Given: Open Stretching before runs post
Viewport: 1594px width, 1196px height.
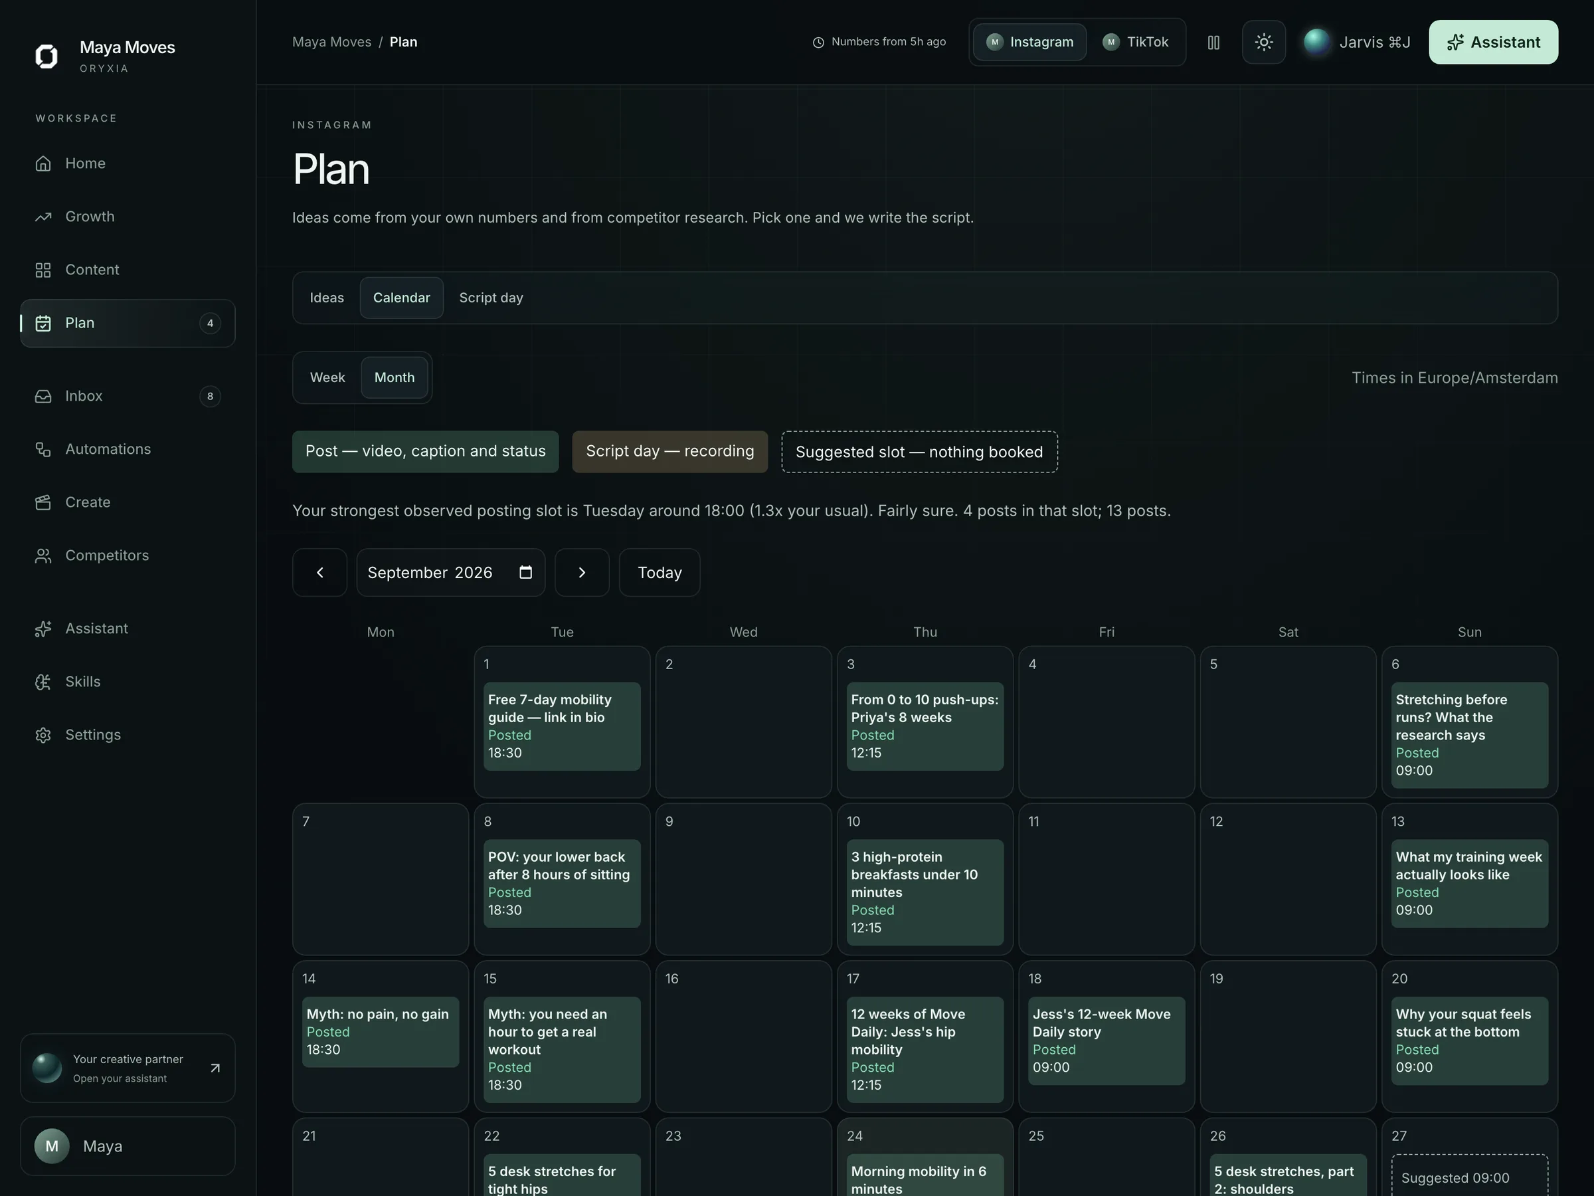Looking at the screenshot, I should click(x=1469, y=736).
